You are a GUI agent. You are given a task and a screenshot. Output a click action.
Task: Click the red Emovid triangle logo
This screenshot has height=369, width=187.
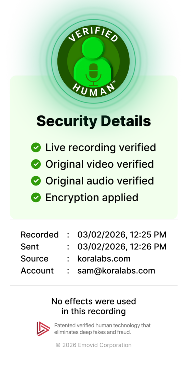coord(43,329)
